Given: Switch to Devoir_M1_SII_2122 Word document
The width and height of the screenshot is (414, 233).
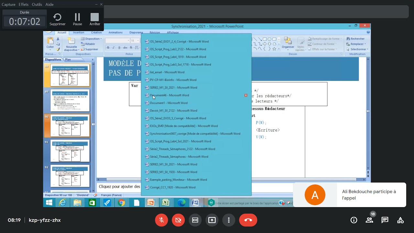Looking at the screenshot, I should [x=196, y=111].
